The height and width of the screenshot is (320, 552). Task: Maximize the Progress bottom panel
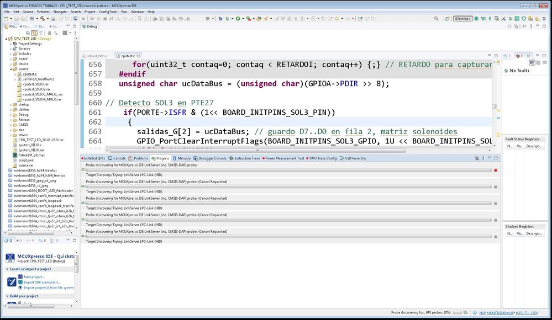coord(496,158)
